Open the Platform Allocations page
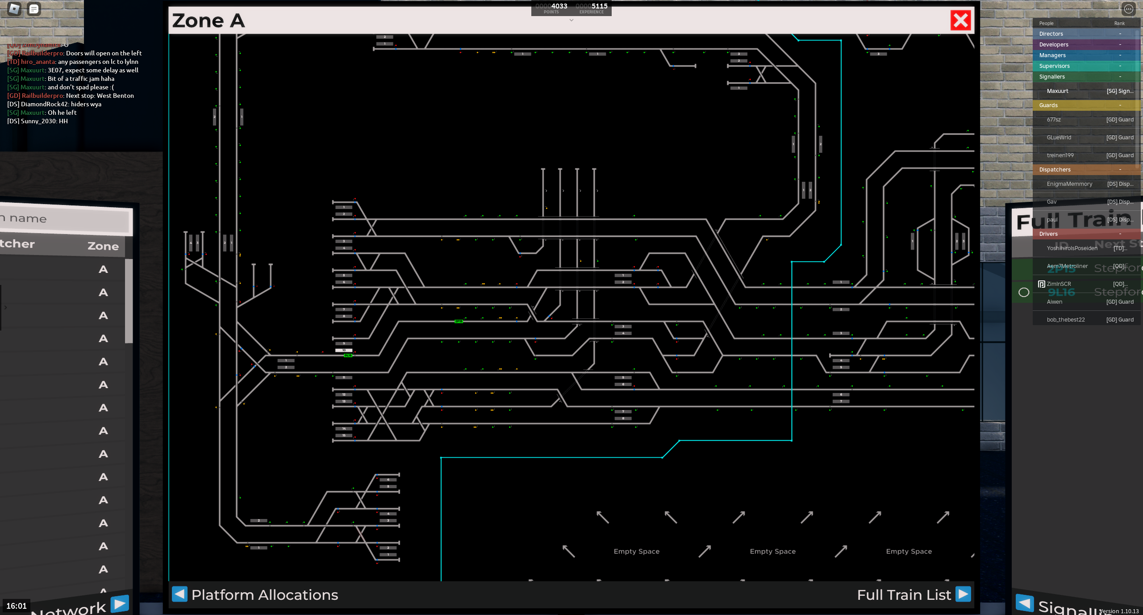Image resolution: width=1143 pixels, height=615 pixels. [x=264, y=595]
